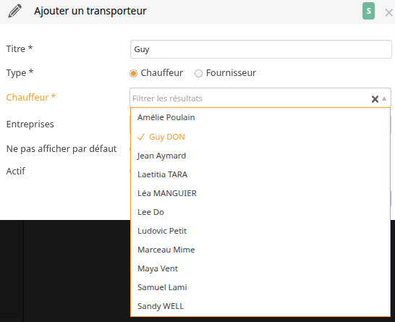Pick Samuel Lami in the list

(x=260, y=287)
